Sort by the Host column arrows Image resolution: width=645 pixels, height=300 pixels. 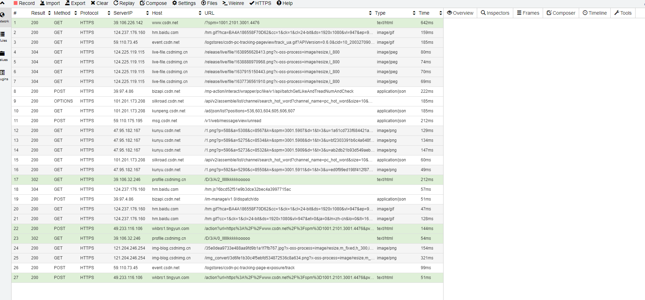point(200,13)
